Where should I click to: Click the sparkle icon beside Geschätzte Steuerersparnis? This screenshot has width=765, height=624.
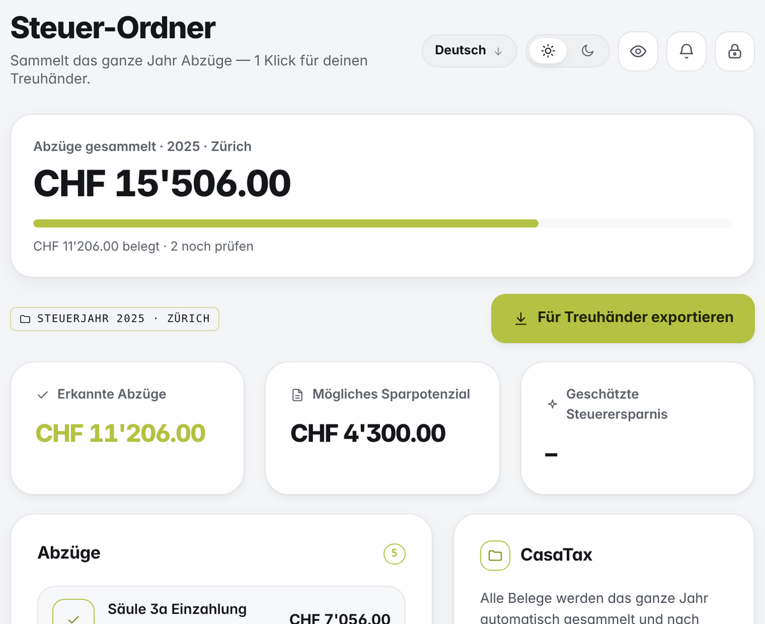click(x=553, y=404)
